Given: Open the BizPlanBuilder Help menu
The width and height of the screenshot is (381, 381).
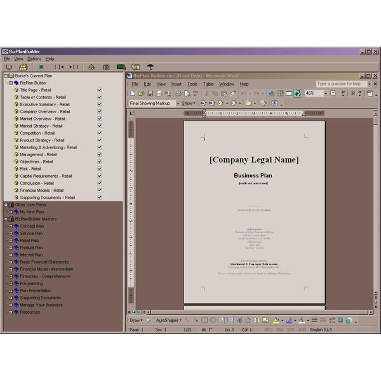Looking at the screenshot, I should pos(50,59).
